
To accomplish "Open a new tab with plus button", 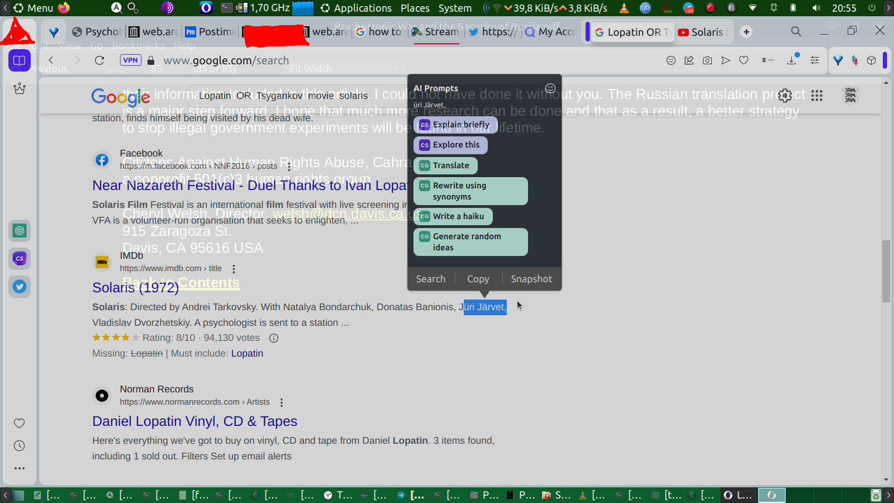I will point(746,32).
